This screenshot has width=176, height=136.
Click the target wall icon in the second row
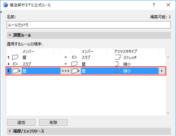(74, 64)
